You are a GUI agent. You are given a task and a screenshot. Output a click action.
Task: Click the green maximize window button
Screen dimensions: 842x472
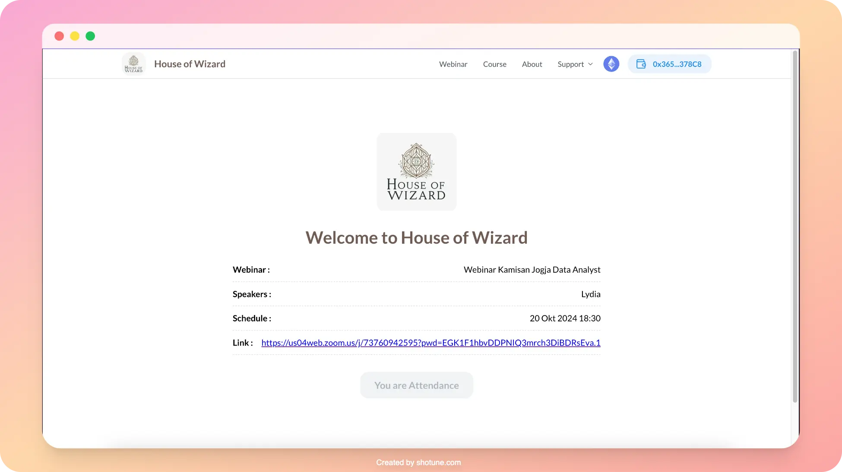click(90, 36)
